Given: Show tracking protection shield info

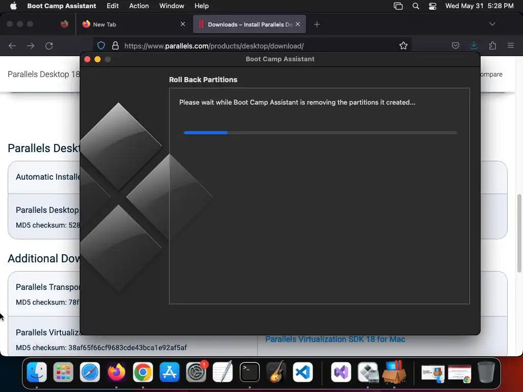Looking at the screenshot, I should click(101, 45).
